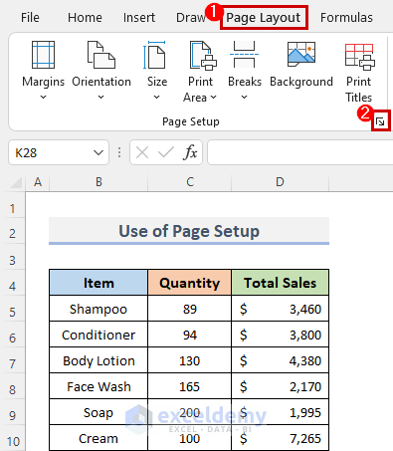Click the Print Area button

click(x=200, y=71)
